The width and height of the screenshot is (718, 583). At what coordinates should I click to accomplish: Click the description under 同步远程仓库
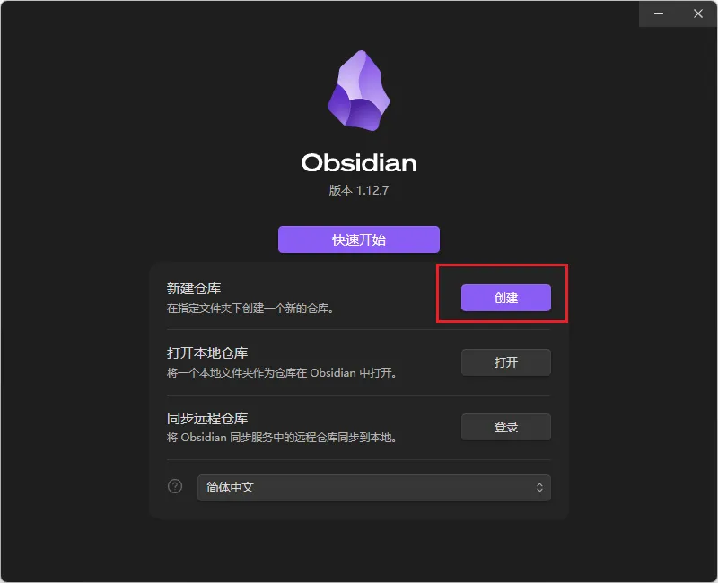click(x=282, y=438)
